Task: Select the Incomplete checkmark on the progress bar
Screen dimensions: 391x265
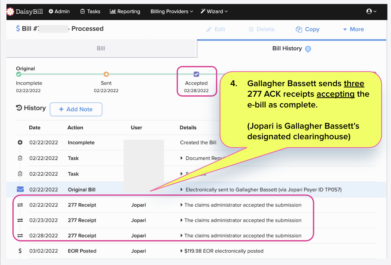Action: (x=18, y=74)
